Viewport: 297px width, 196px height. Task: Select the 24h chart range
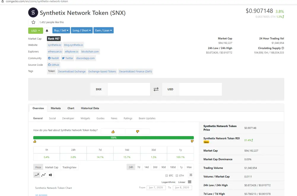(x=131, y=167)
